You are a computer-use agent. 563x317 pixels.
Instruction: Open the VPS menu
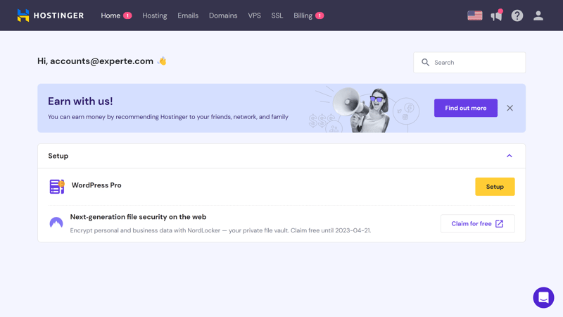[x=254, y=15]
